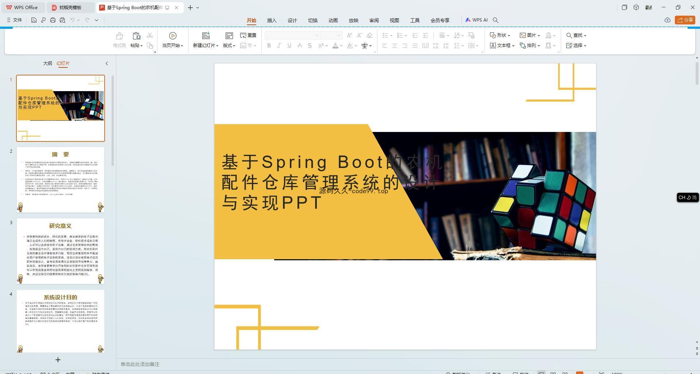Toggle Underline text formatting
The width and height of the screenshot is (700, 374).
pos(289,46)
